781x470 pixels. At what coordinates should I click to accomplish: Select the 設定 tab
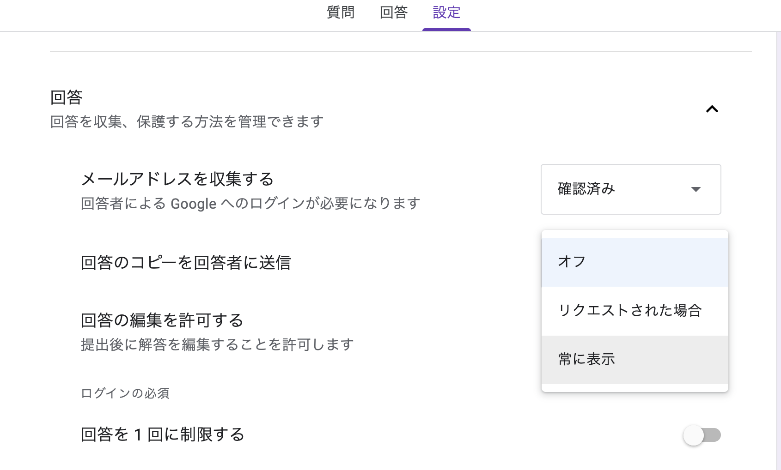click(x=446, y=12)
